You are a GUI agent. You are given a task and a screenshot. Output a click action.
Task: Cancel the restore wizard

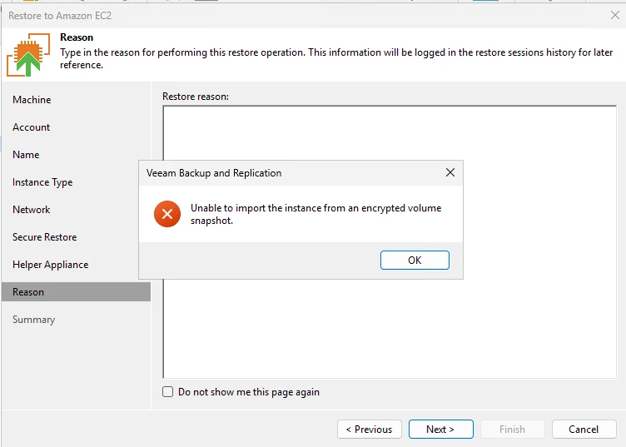(x=584, y=430)
